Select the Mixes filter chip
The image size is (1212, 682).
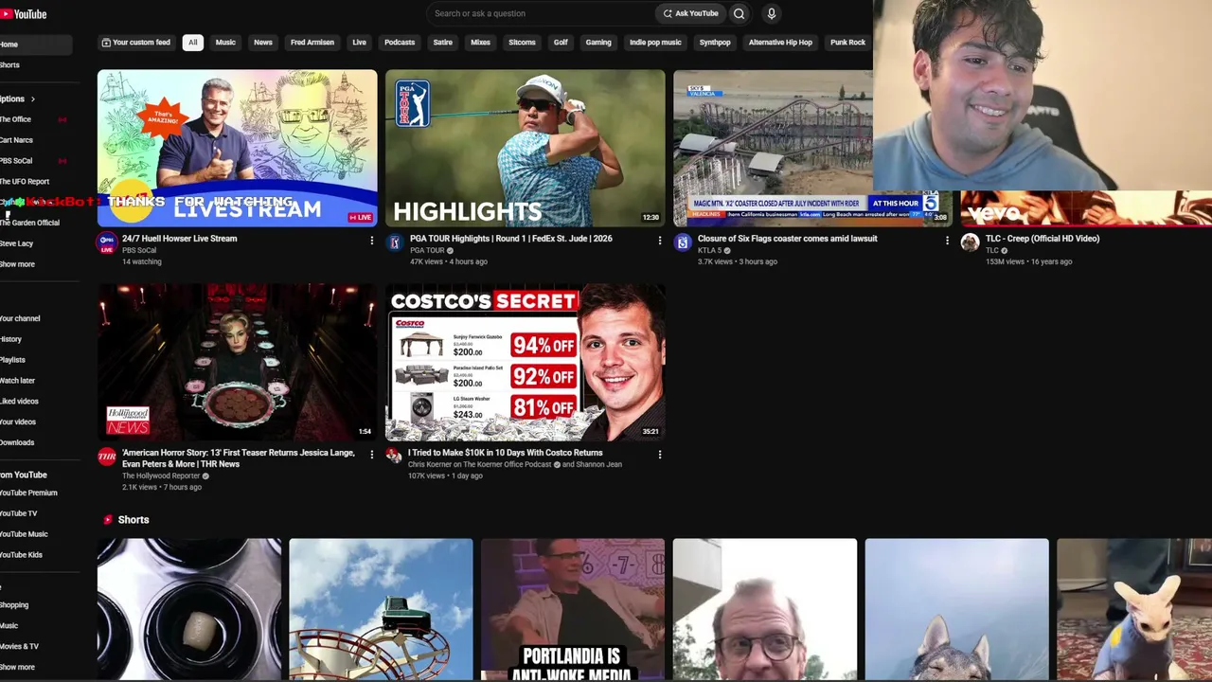click(481, 43)
